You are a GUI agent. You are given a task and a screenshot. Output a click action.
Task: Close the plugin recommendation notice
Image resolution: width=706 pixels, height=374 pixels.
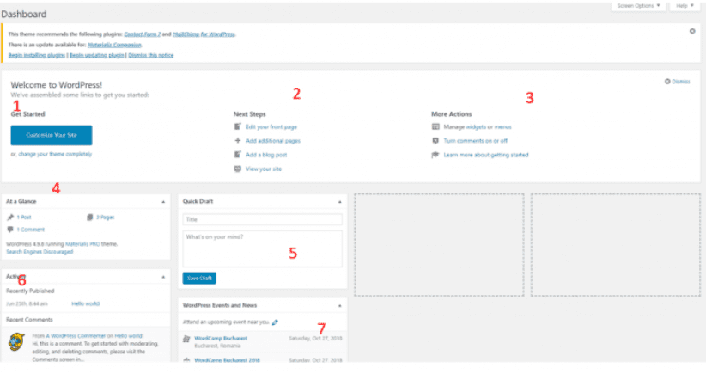(692, 31)
